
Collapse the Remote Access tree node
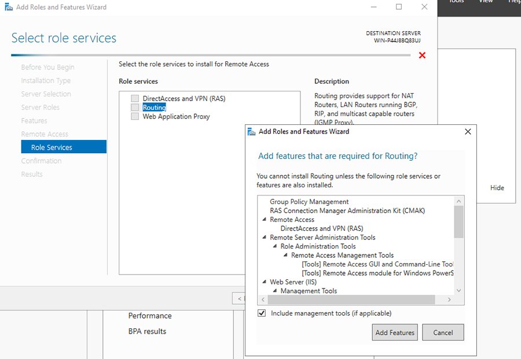[265, 220]
